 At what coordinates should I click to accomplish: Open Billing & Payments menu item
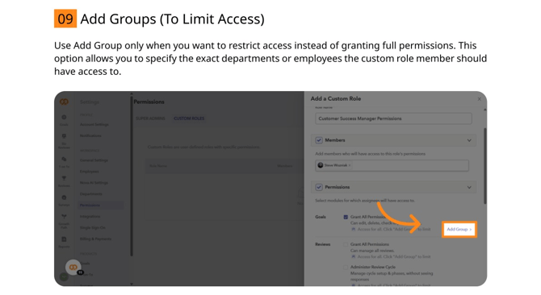point(95,239)
